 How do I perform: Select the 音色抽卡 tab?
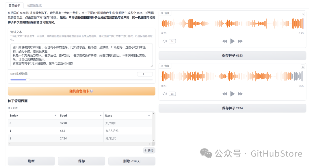point(14,5)
